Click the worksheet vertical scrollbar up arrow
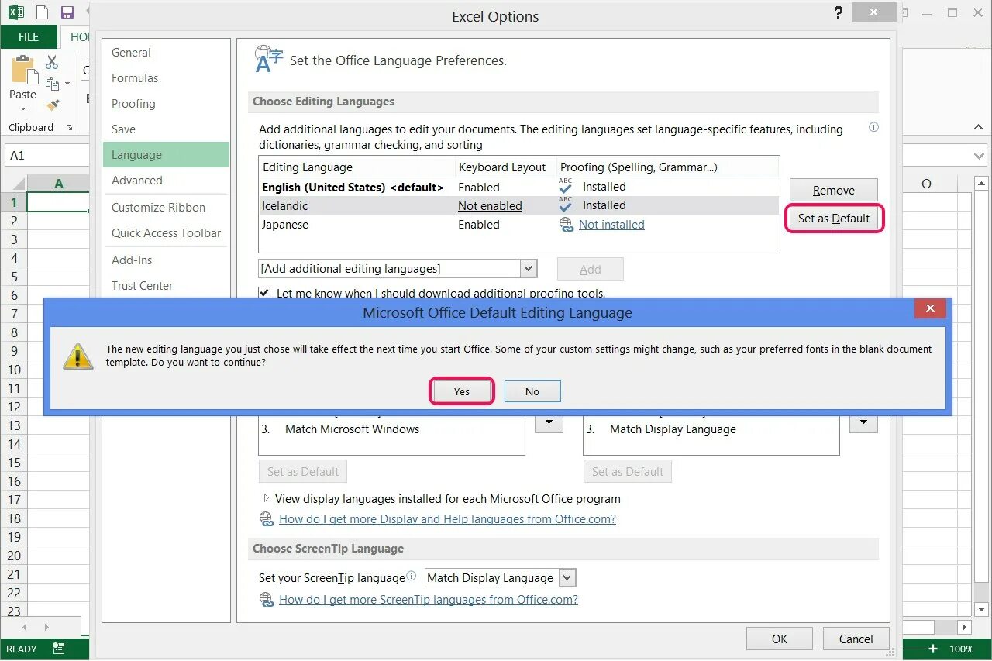 [981, 184]
